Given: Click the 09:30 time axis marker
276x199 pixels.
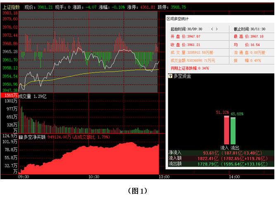Looking at the screenshot, I should (24, 177).
